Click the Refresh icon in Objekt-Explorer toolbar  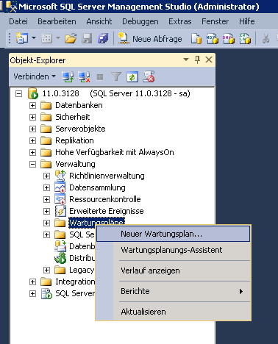[132, 77]
